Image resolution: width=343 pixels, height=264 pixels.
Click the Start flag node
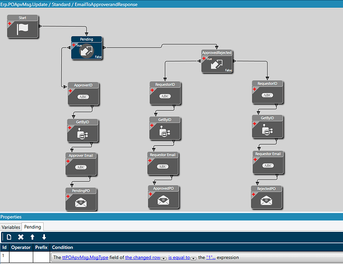(23, 26)
